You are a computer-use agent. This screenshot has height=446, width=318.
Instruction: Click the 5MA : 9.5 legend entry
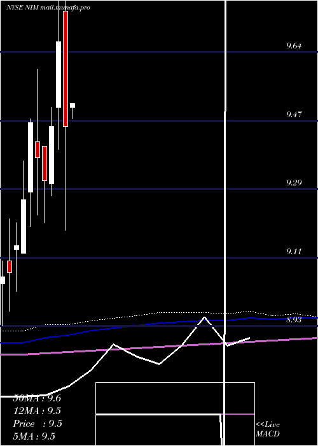[34, 436]
